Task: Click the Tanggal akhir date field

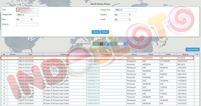Action: click(x=27, y=15)
